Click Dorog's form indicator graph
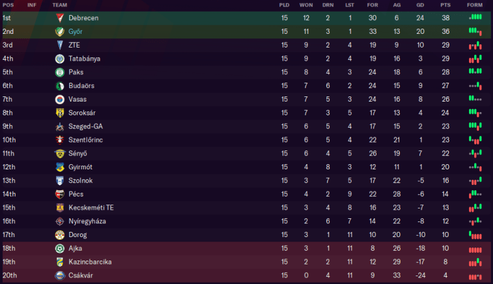This screenshot has height=284, width=493. [475, 234]
